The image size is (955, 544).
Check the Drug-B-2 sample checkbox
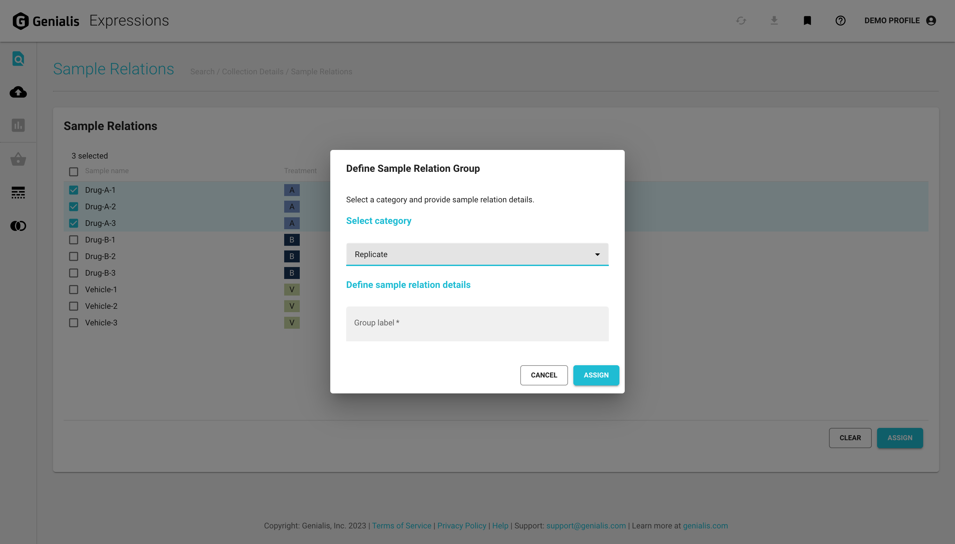pos(74,256)
